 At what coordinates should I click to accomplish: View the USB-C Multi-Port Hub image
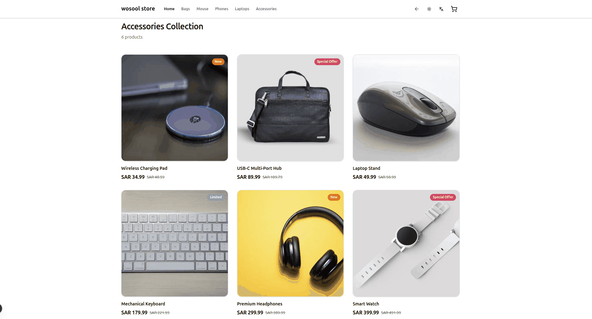coord(290,108)
